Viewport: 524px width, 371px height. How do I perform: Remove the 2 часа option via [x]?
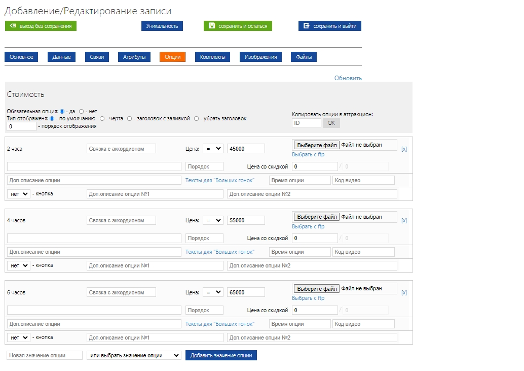pos(404,149)
